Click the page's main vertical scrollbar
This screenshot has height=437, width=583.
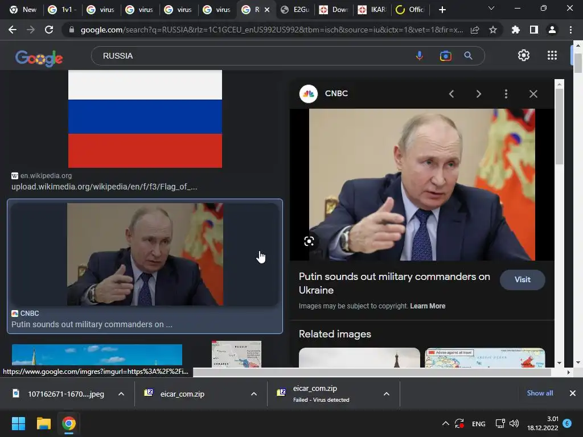tap(577, 63)
